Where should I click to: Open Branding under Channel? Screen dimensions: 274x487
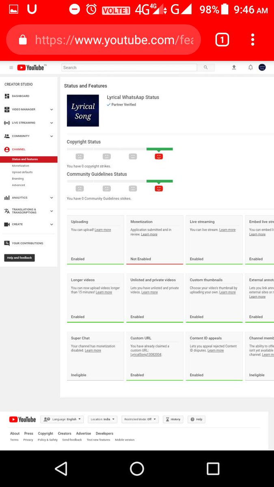pos(18,179)
